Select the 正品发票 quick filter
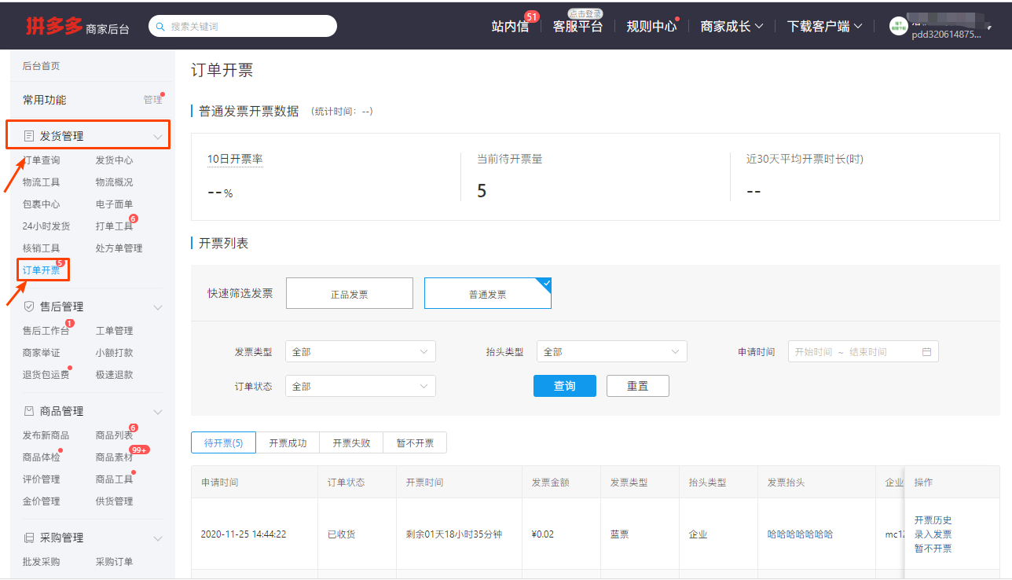The image size is (1012, 580). point(350,293)
